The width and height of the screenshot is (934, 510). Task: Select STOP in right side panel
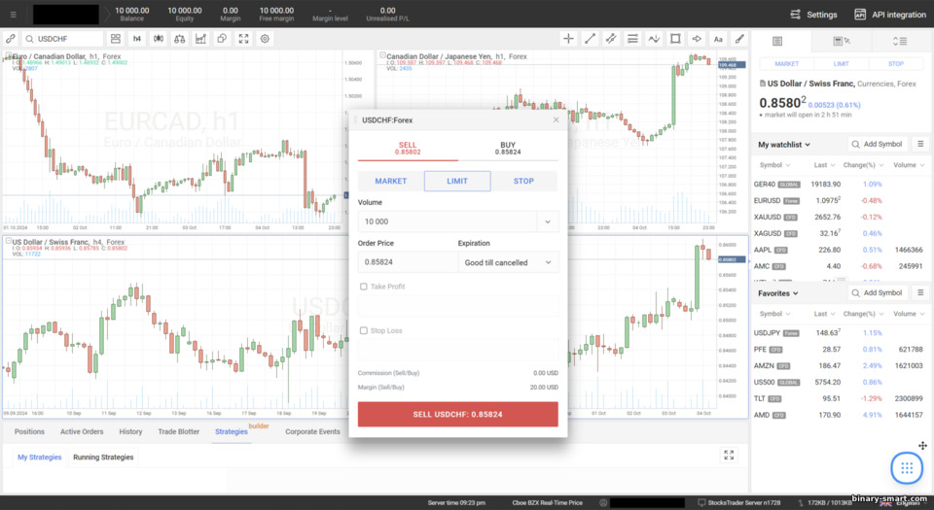(x=895, y=63)
